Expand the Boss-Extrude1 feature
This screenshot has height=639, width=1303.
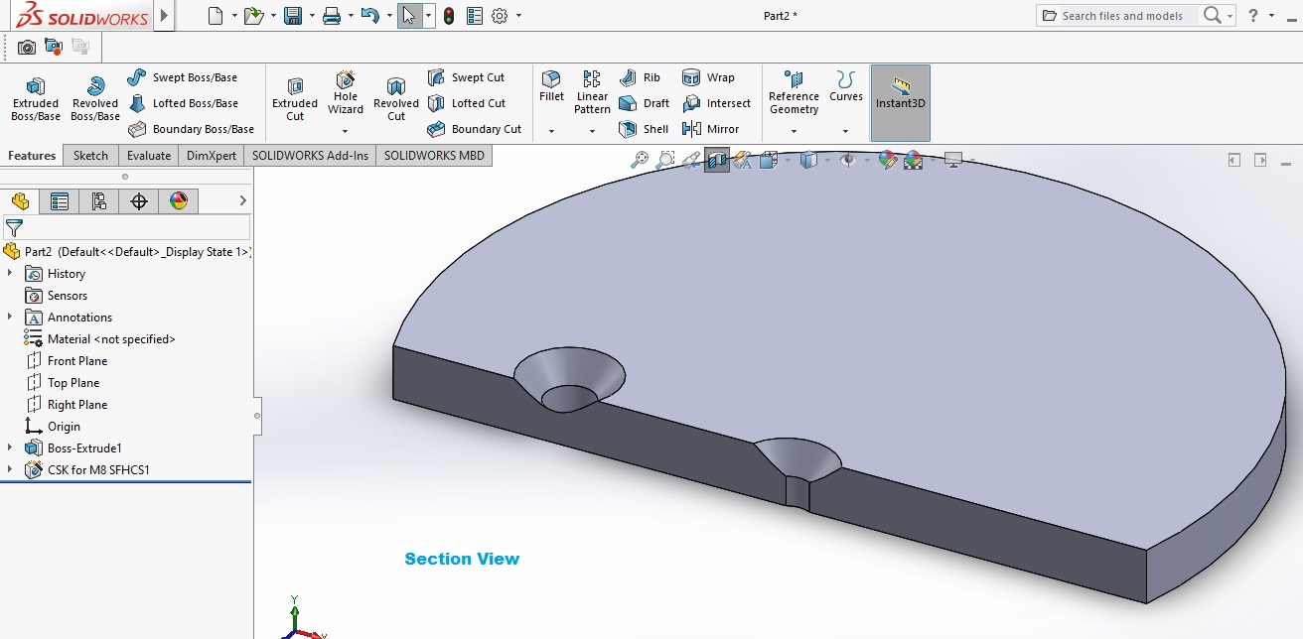click(10, 447)
